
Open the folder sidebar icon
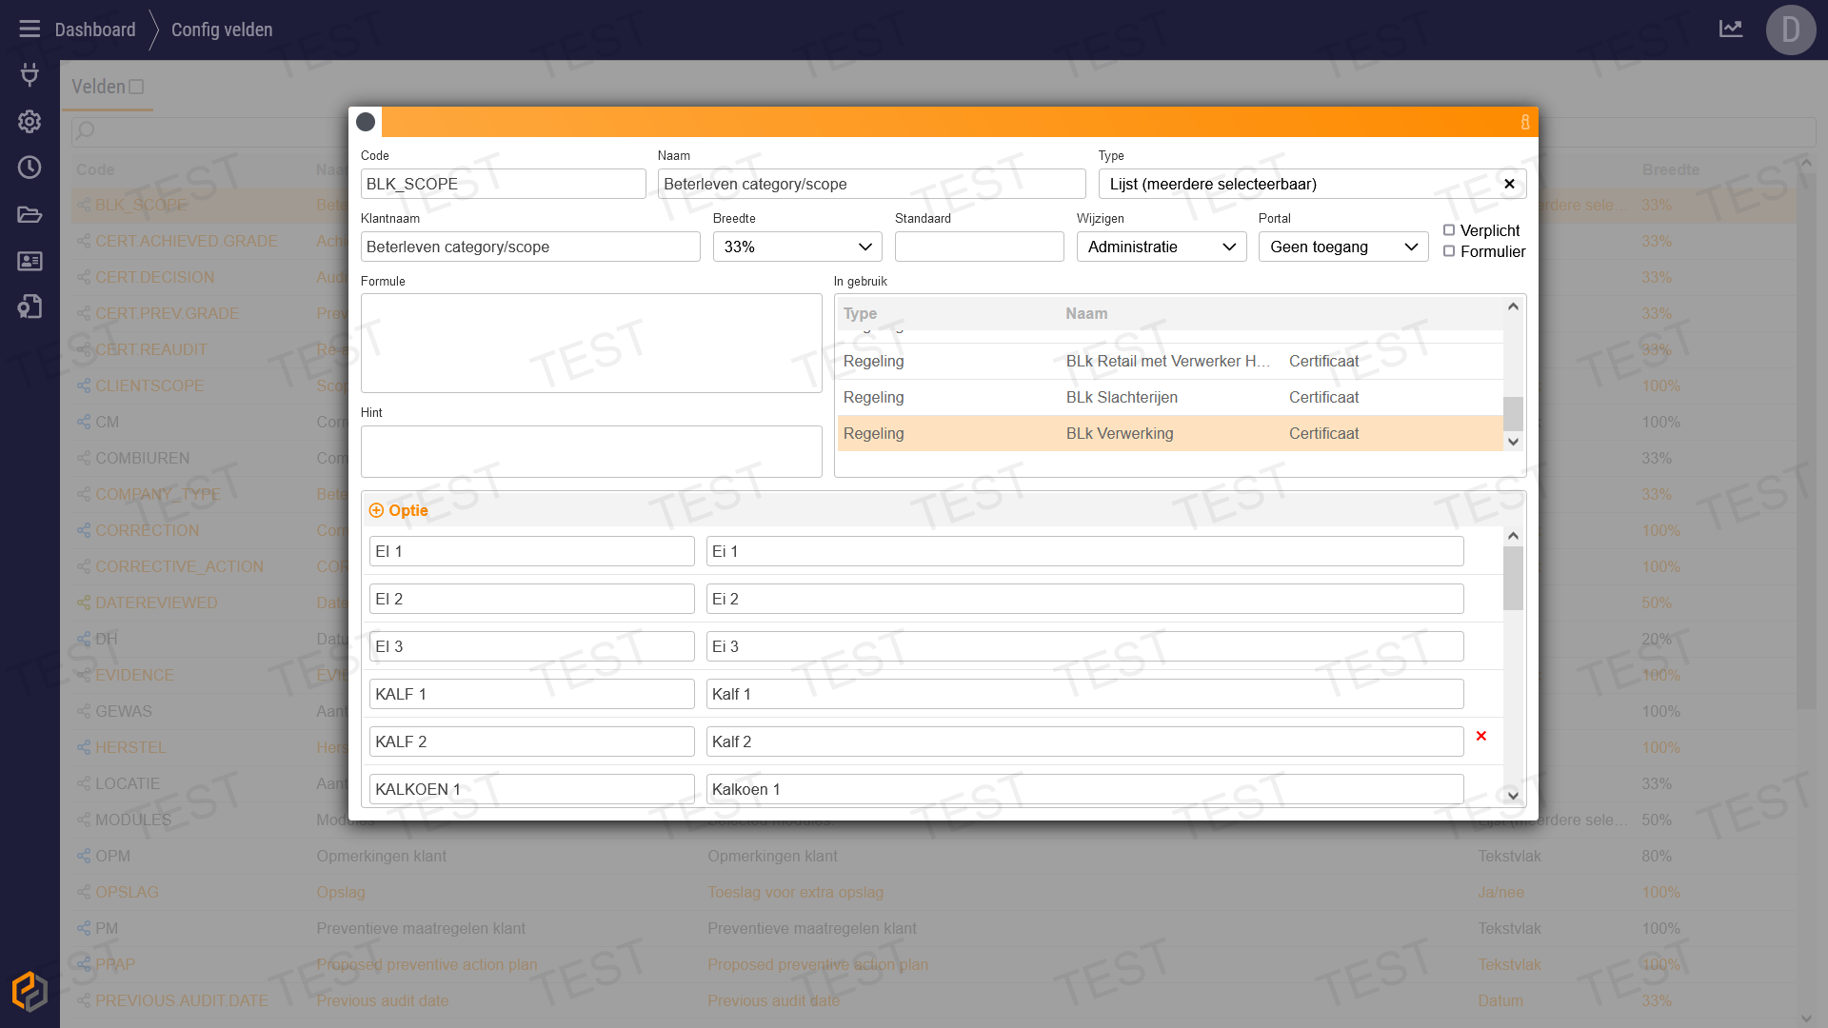30,214
